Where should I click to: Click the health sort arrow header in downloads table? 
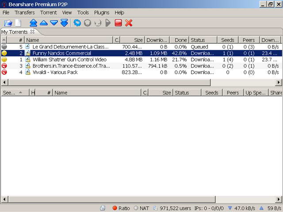click(4, 40)
